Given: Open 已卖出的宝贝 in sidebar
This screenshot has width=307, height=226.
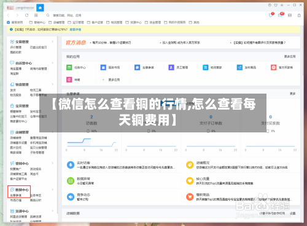Looking at the screenshot, I should tap(39, 47).
